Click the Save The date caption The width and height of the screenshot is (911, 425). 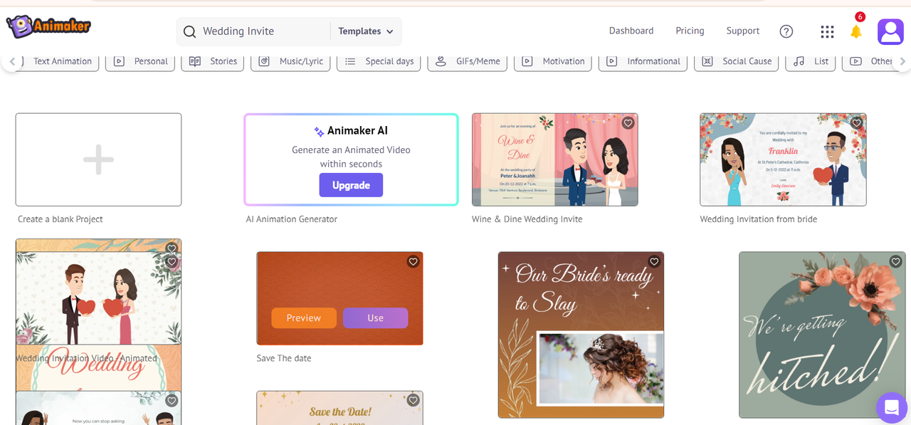coord(284,358)
